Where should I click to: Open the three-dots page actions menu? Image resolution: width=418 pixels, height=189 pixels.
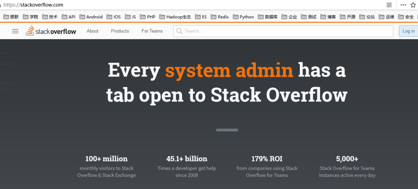(403, 5)
